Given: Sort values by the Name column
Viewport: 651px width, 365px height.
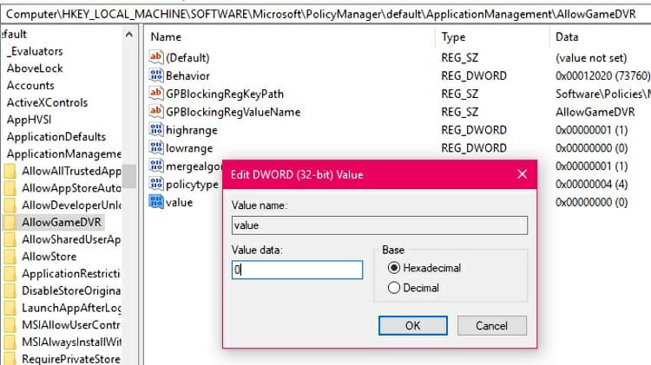Looking at the screenshot, I should click(x=166, y=37).
